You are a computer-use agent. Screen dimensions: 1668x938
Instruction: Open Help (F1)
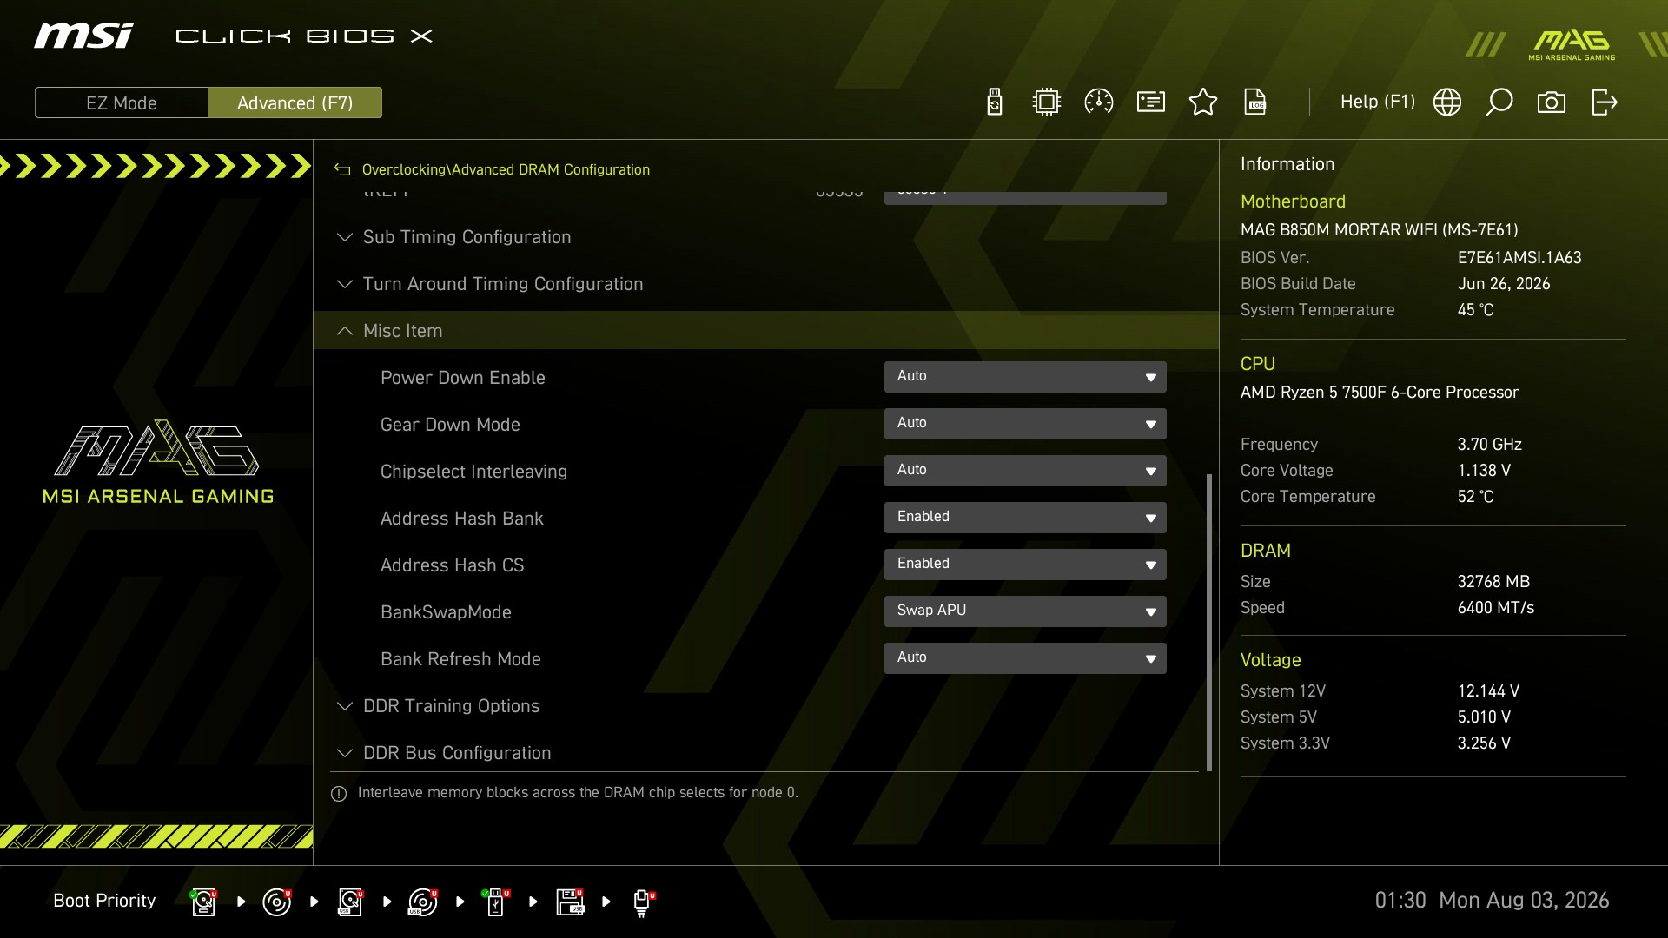(x=1378, y=102)
